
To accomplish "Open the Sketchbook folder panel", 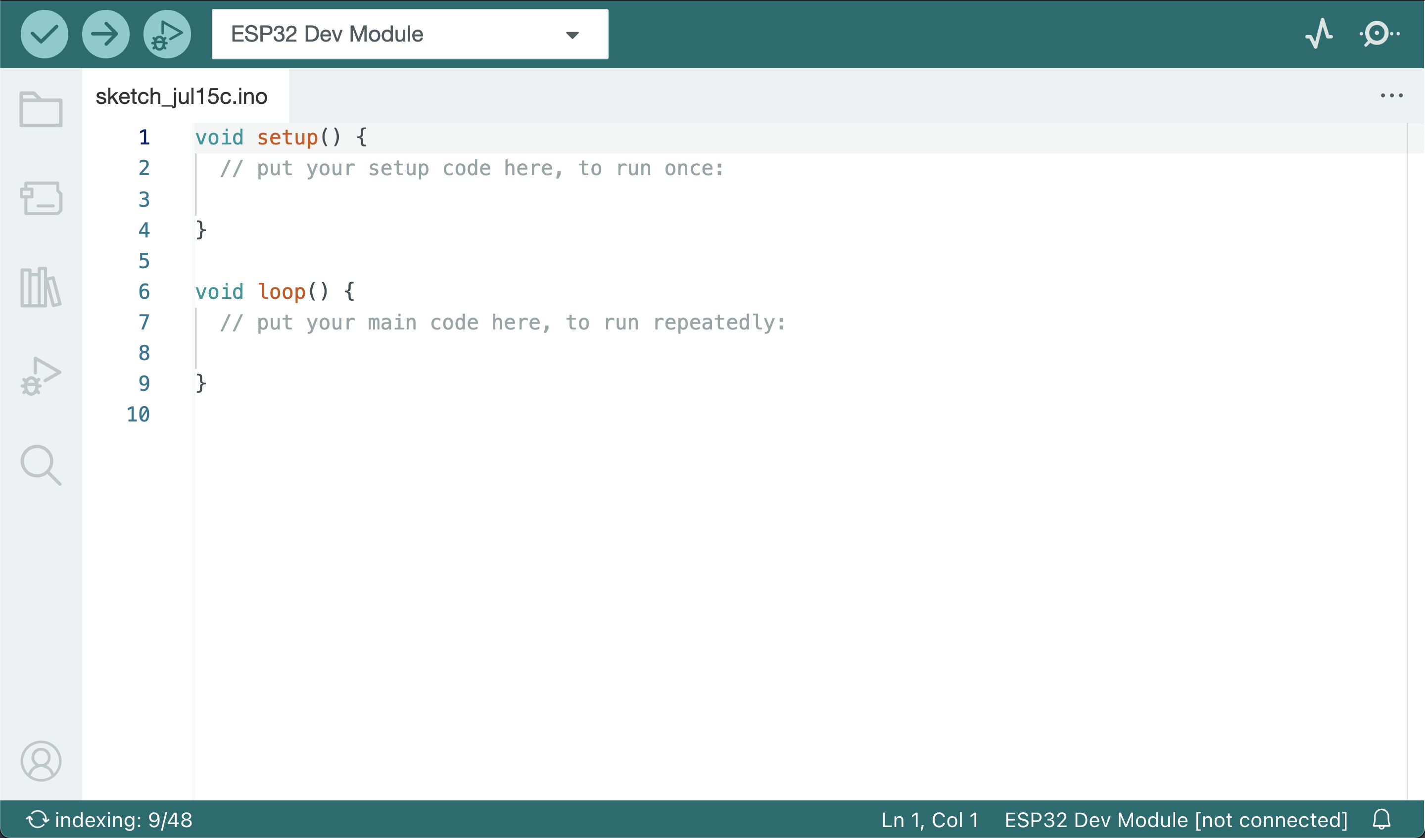I will tap(41, 109).
